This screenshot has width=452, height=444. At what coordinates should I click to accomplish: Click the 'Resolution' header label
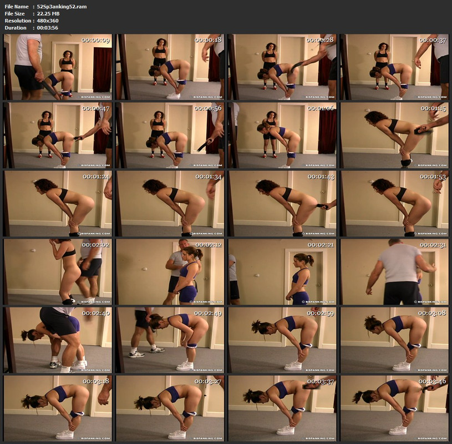click(18, 21)
